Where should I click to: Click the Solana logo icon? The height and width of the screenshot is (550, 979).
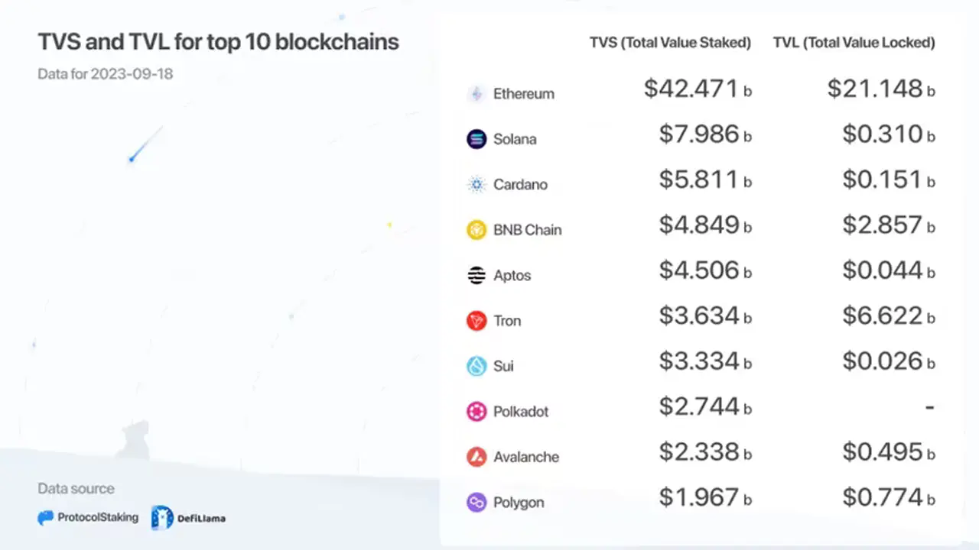pos(476,139)
